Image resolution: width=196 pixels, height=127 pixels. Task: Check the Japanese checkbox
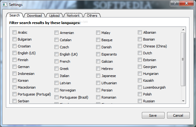click(x=98, y=76)
